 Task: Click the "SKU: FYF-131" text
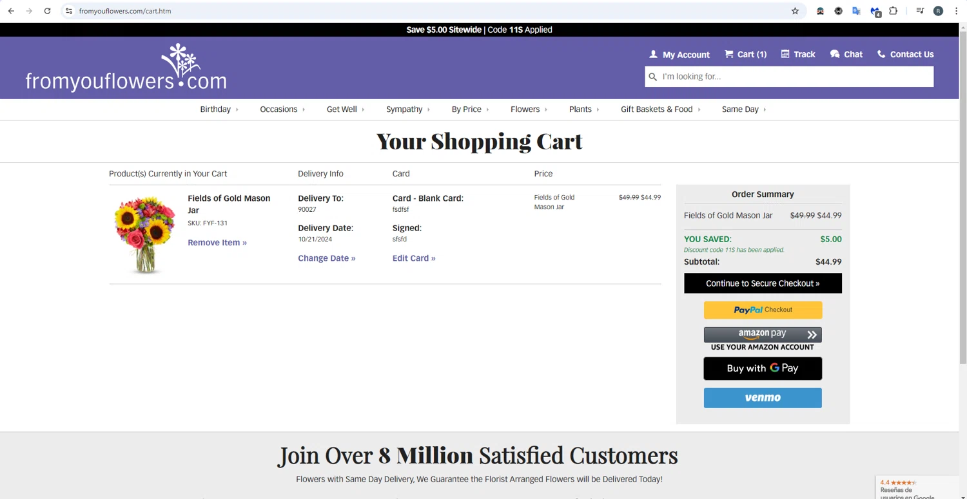[x=208, y=223]
